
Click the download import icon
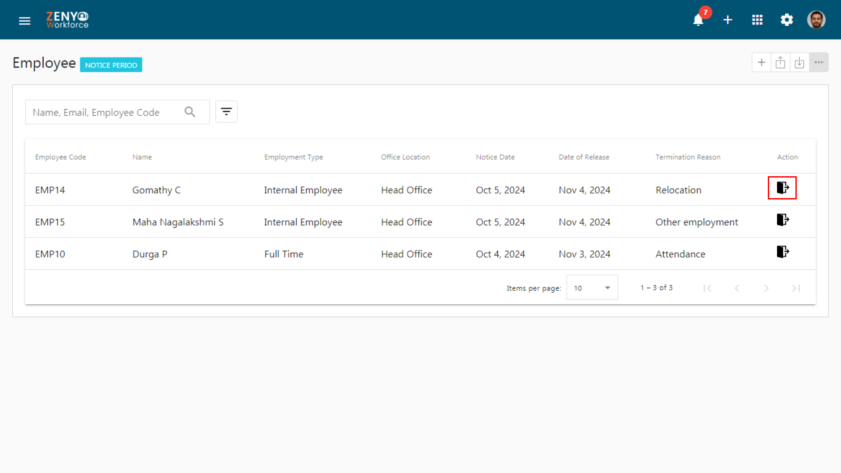click(x=799, y=63)
